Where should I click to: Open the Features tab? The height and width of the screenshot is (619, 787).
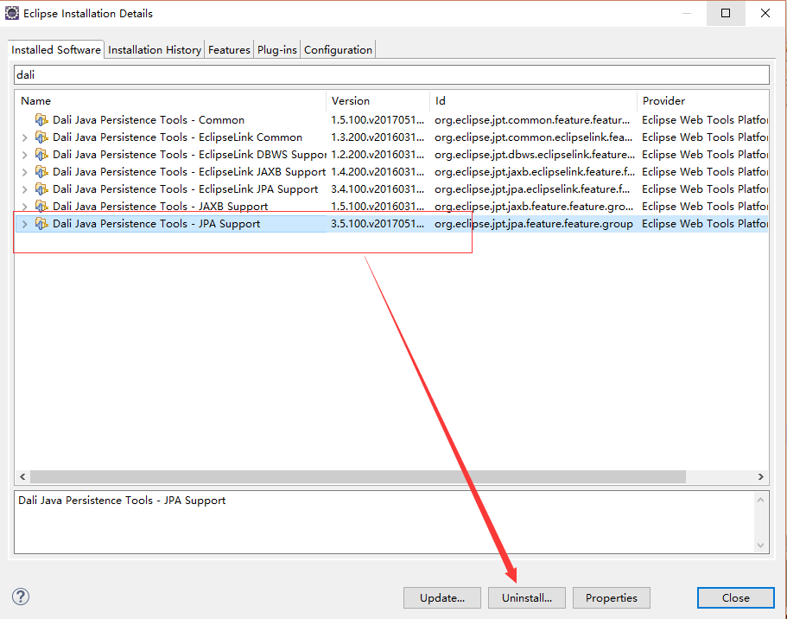pos(229,50)
